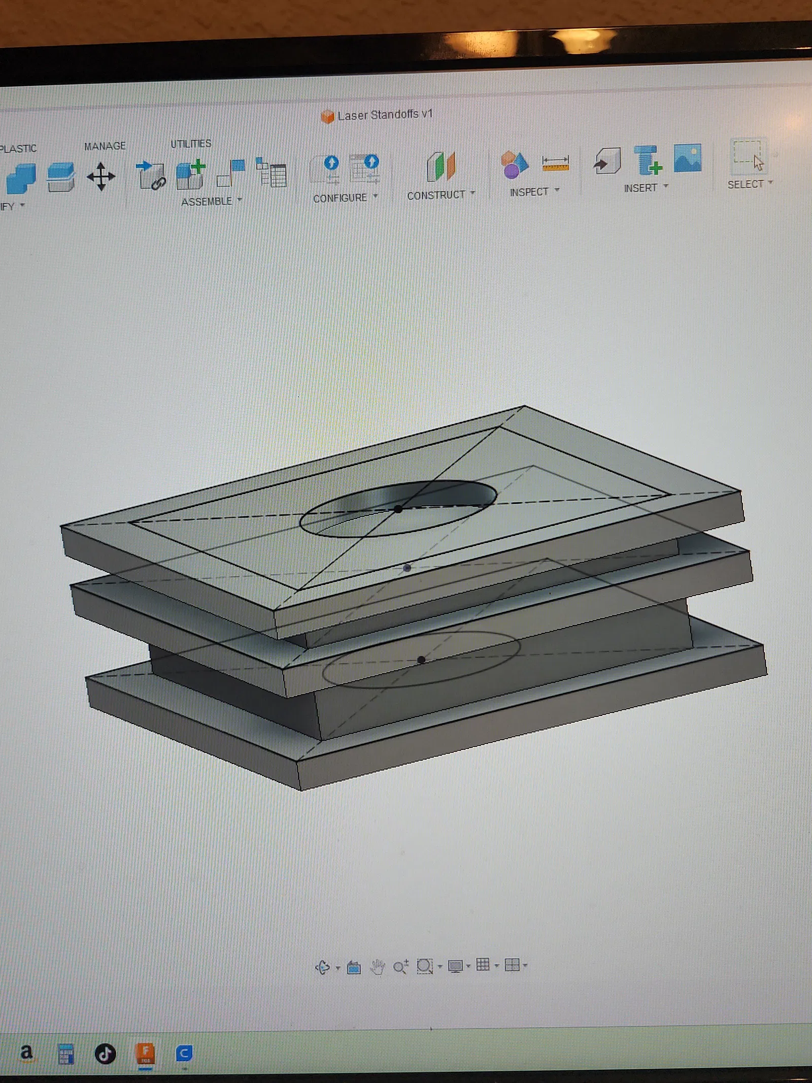Open the ASSEMBLE dropdown menu
812x1083 pixels.
tap(212, 201)
